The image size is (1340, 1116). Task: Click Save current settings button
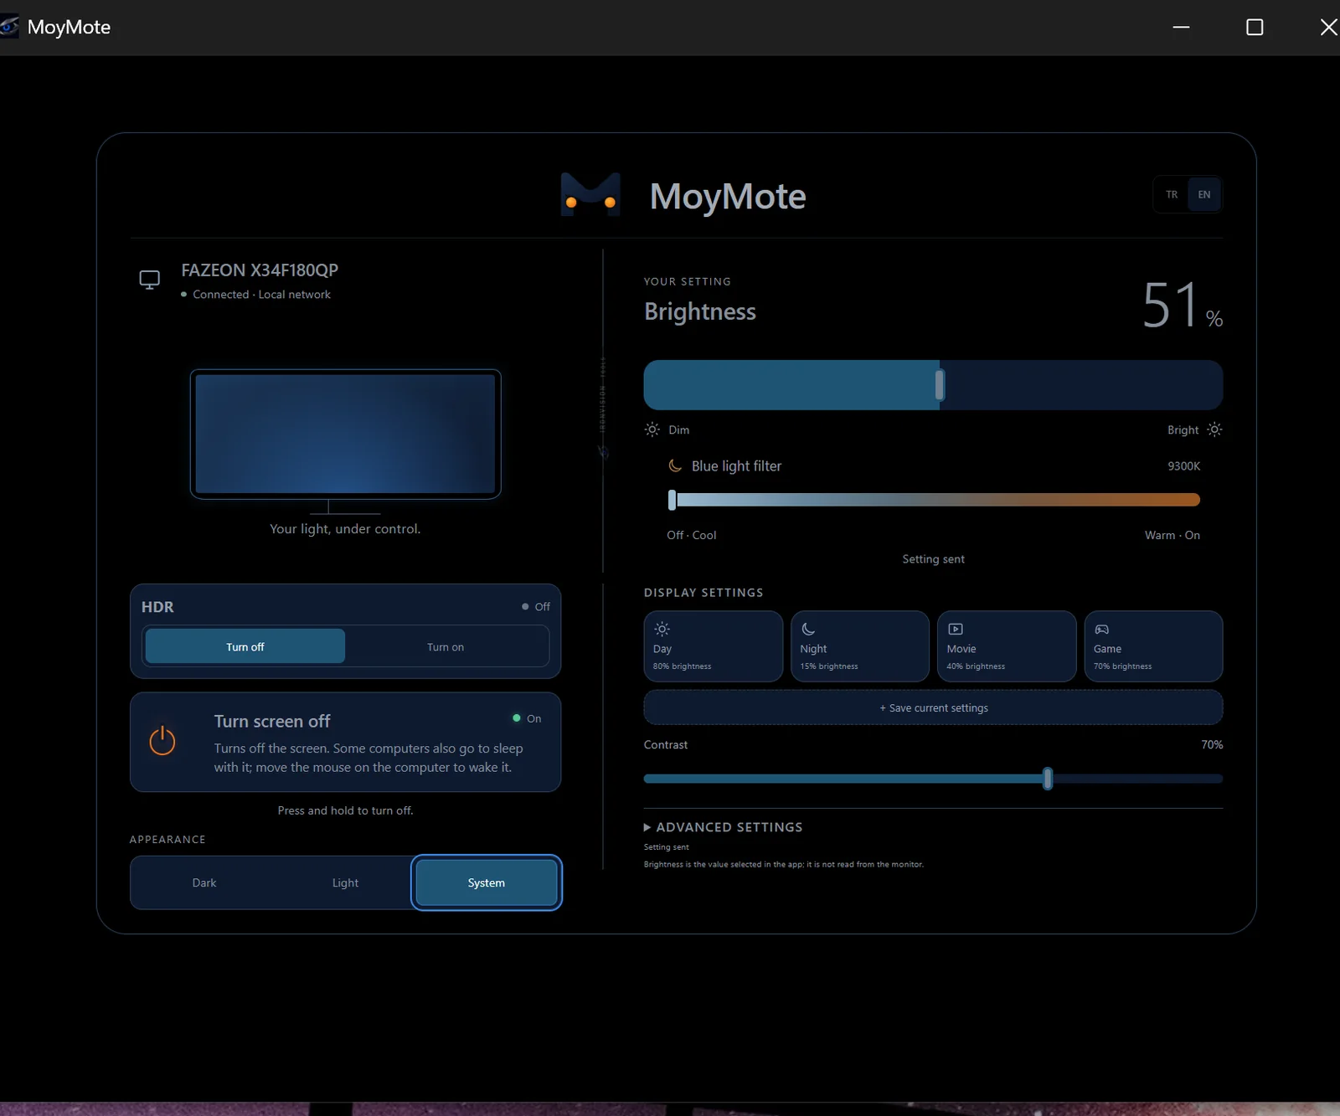[933, 707]
